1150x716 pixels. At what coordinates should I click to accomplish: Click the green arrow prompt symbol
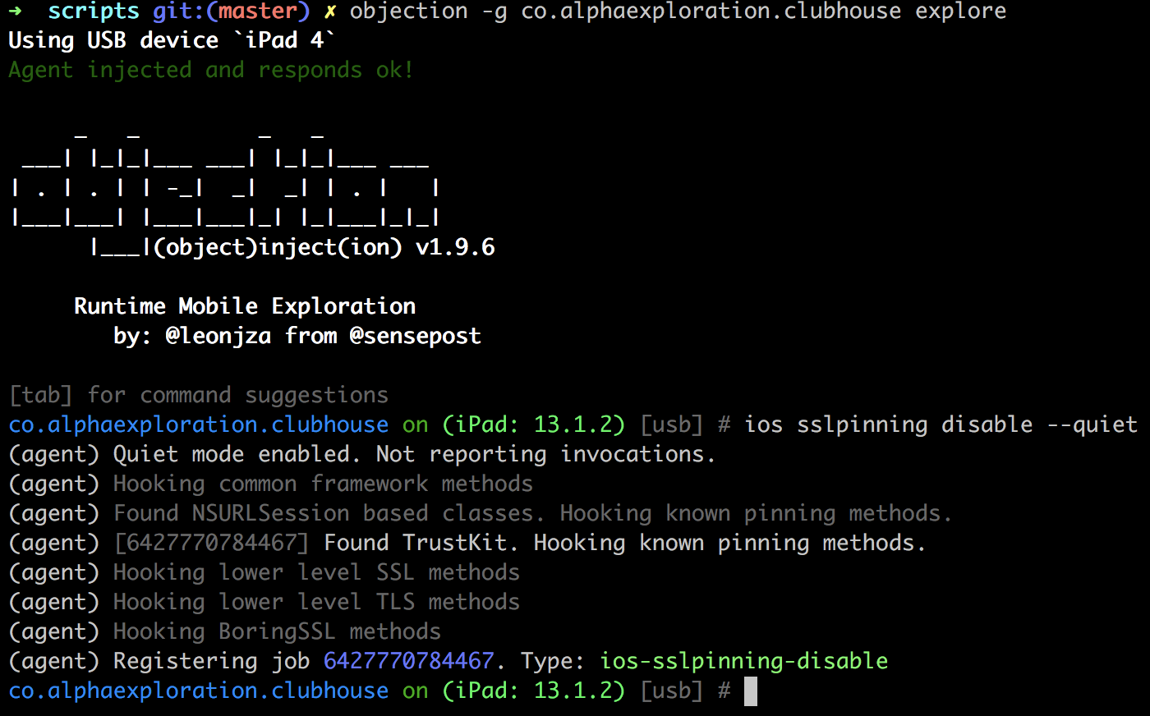pos(15,11)
